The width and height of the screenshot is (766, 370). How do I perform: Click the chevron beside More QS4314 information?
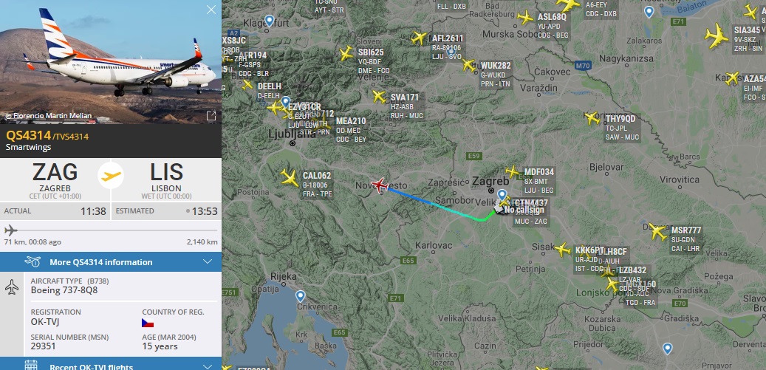[x=208, y=262]
